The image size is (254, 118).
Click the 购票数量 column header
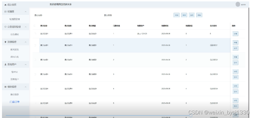coord(189,26)
